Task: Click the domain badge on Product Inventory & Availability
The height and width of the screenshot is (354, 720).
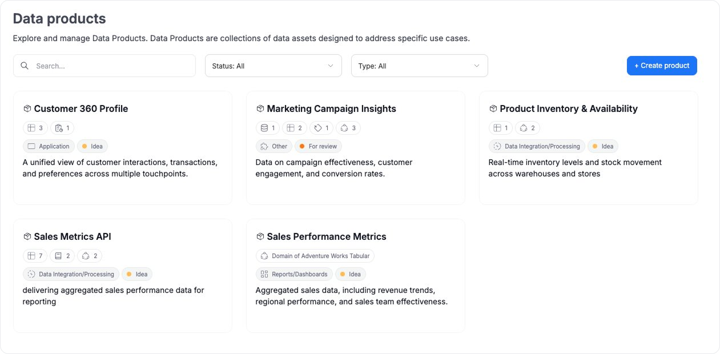Action: [528, 128]
